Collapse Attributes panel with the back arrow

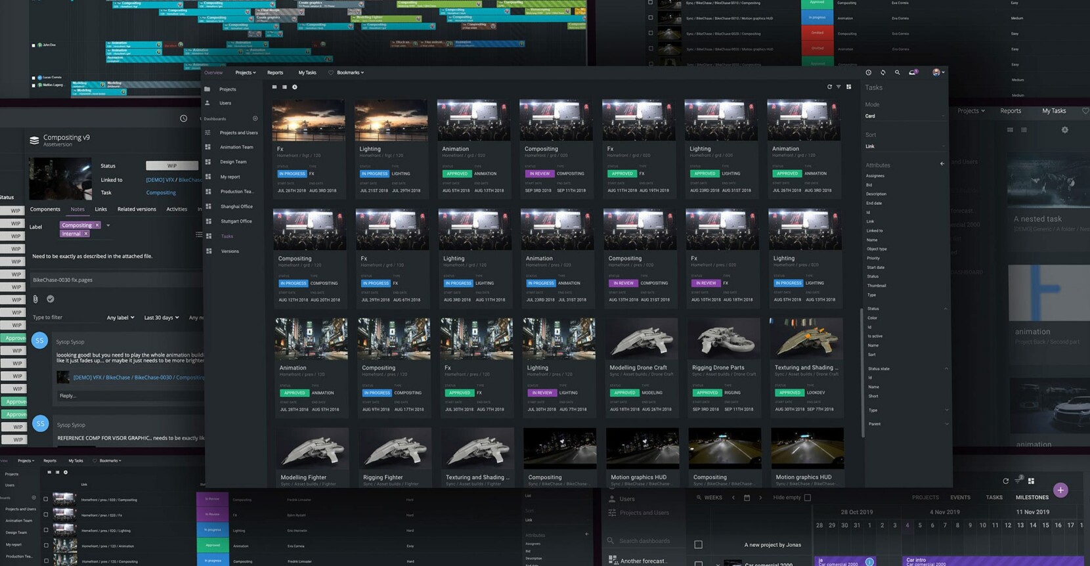tap(942, 164)
